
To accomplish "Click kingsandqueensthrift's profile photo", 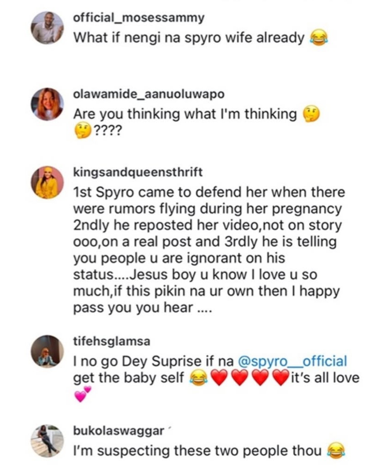I will 47,183.
